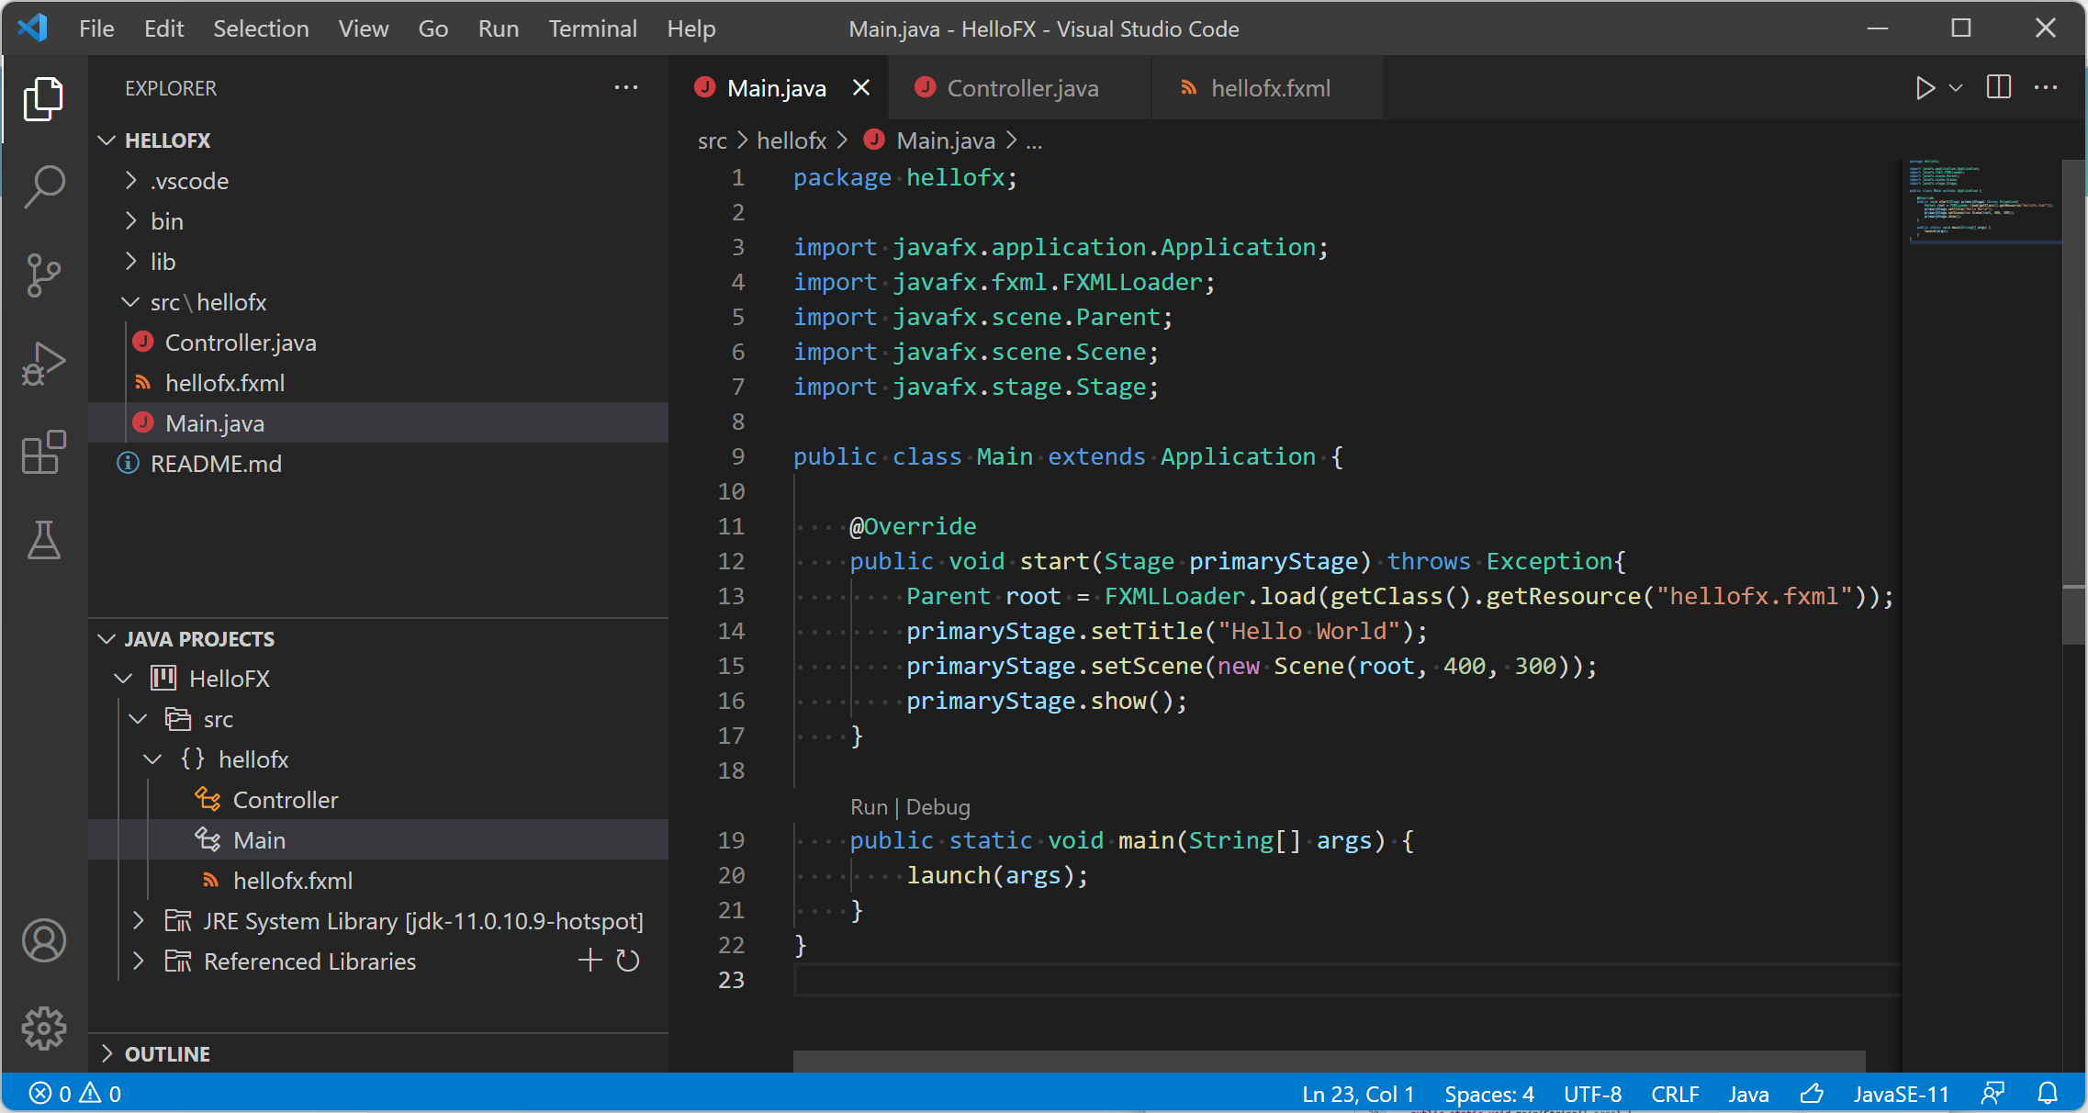Open the Edit menu
Viewport: 2088px width, 1113px height.
pos(163,28)
